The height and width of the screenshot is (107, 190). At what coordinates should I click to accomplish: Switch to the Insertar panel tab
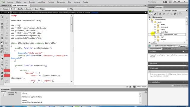(151, 7)
